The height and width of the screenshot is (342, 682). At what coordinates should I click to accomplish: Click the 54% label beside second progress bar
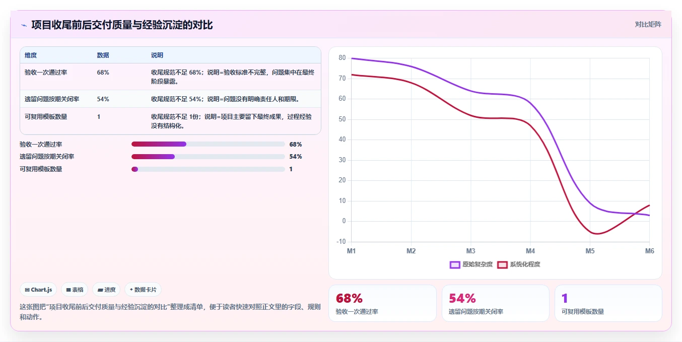296,157
